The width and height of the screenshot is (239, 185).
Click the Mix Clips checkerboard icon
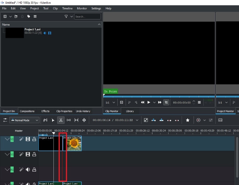pos(146,120)
